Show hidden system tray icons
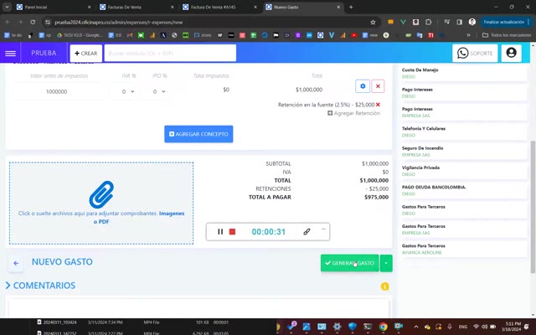536x335 pixels. click(x=416, y=327)
